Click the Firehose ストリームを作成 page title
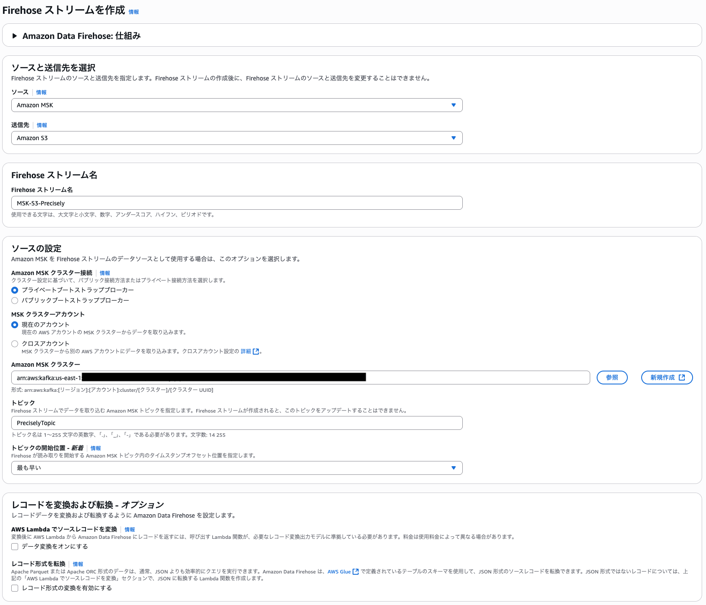 click(x=64, y=10)
